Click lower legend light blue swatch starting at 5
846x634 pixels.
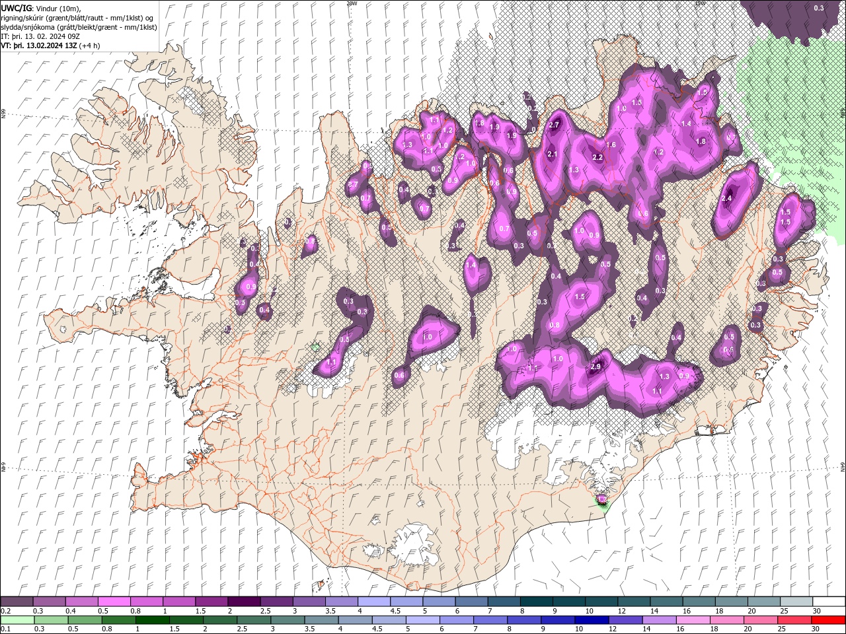(x=422, y=620)
